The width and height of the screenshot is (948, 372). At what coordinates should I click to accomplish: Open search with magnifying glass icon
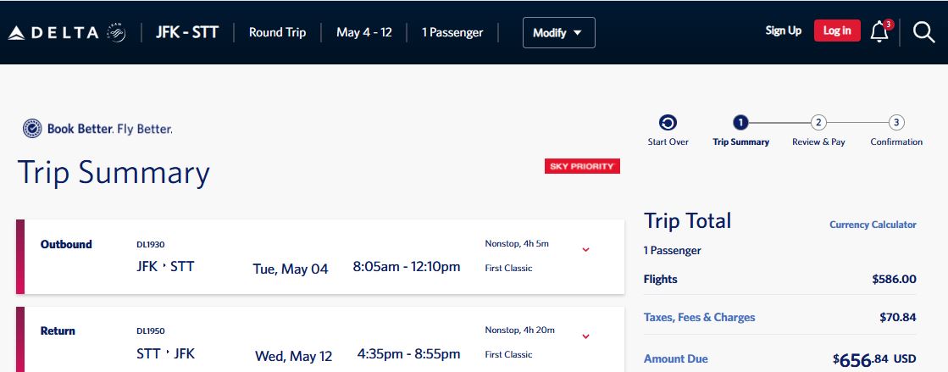coord(923,32)
